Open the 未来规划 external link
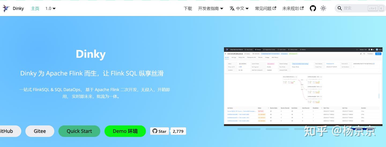 pos(293,8)
